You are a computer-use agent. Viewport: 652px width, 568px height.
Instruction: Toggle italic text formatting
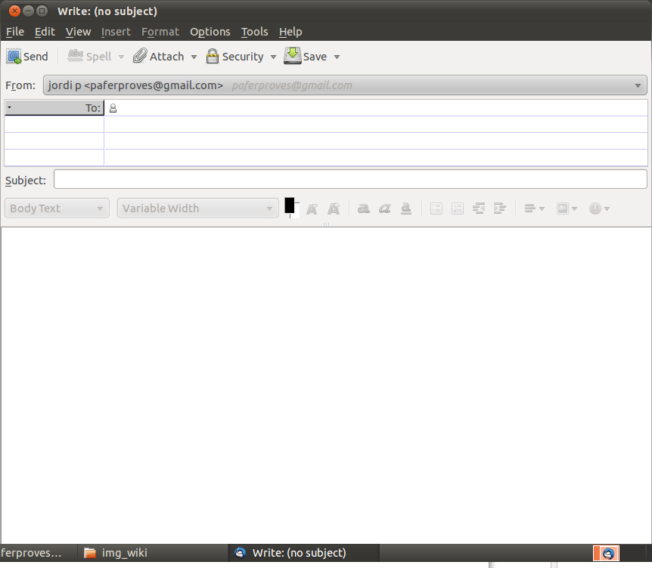tap(385, 208)
